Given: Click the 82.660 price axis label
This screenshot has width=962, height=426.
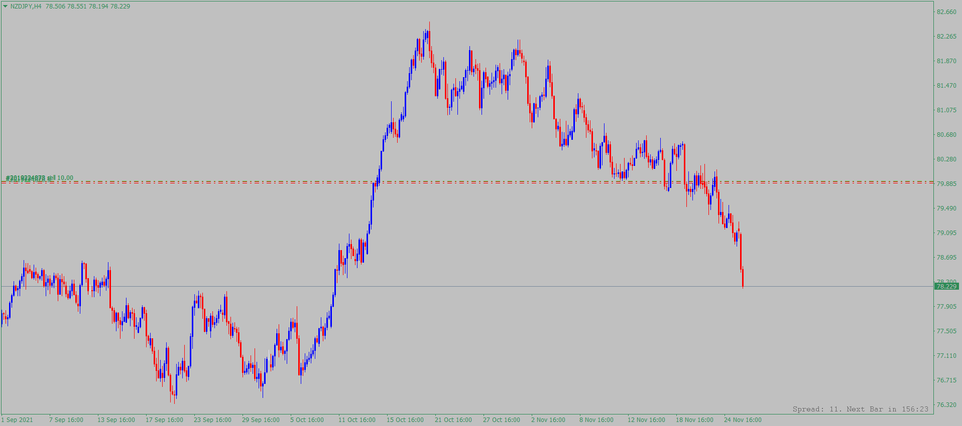Looking at the screenshot, I should pos(946,12).
